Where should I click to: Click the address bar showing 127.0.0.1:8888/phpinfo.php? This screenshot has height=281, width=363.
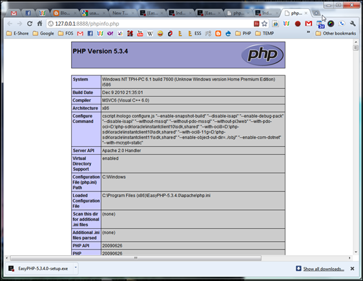150,24
